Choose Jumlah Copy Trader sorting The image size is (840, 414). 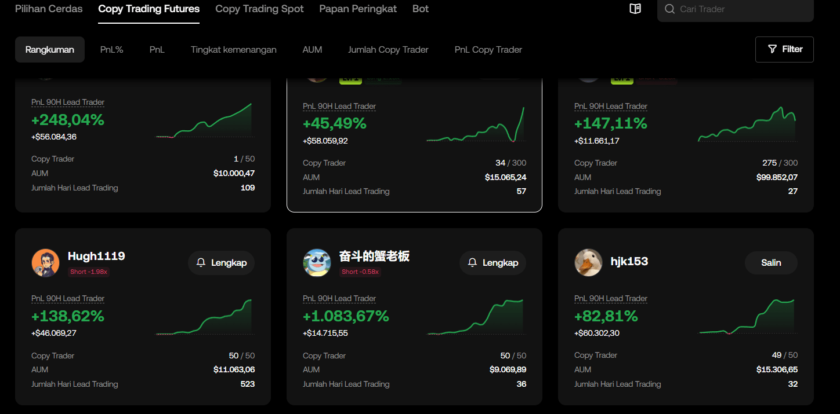tap(388, 49)
